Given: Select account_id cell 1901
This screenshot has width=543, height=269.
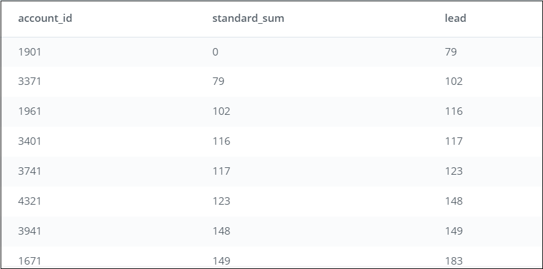Looking at the screenshot, I should pos(29,52).
